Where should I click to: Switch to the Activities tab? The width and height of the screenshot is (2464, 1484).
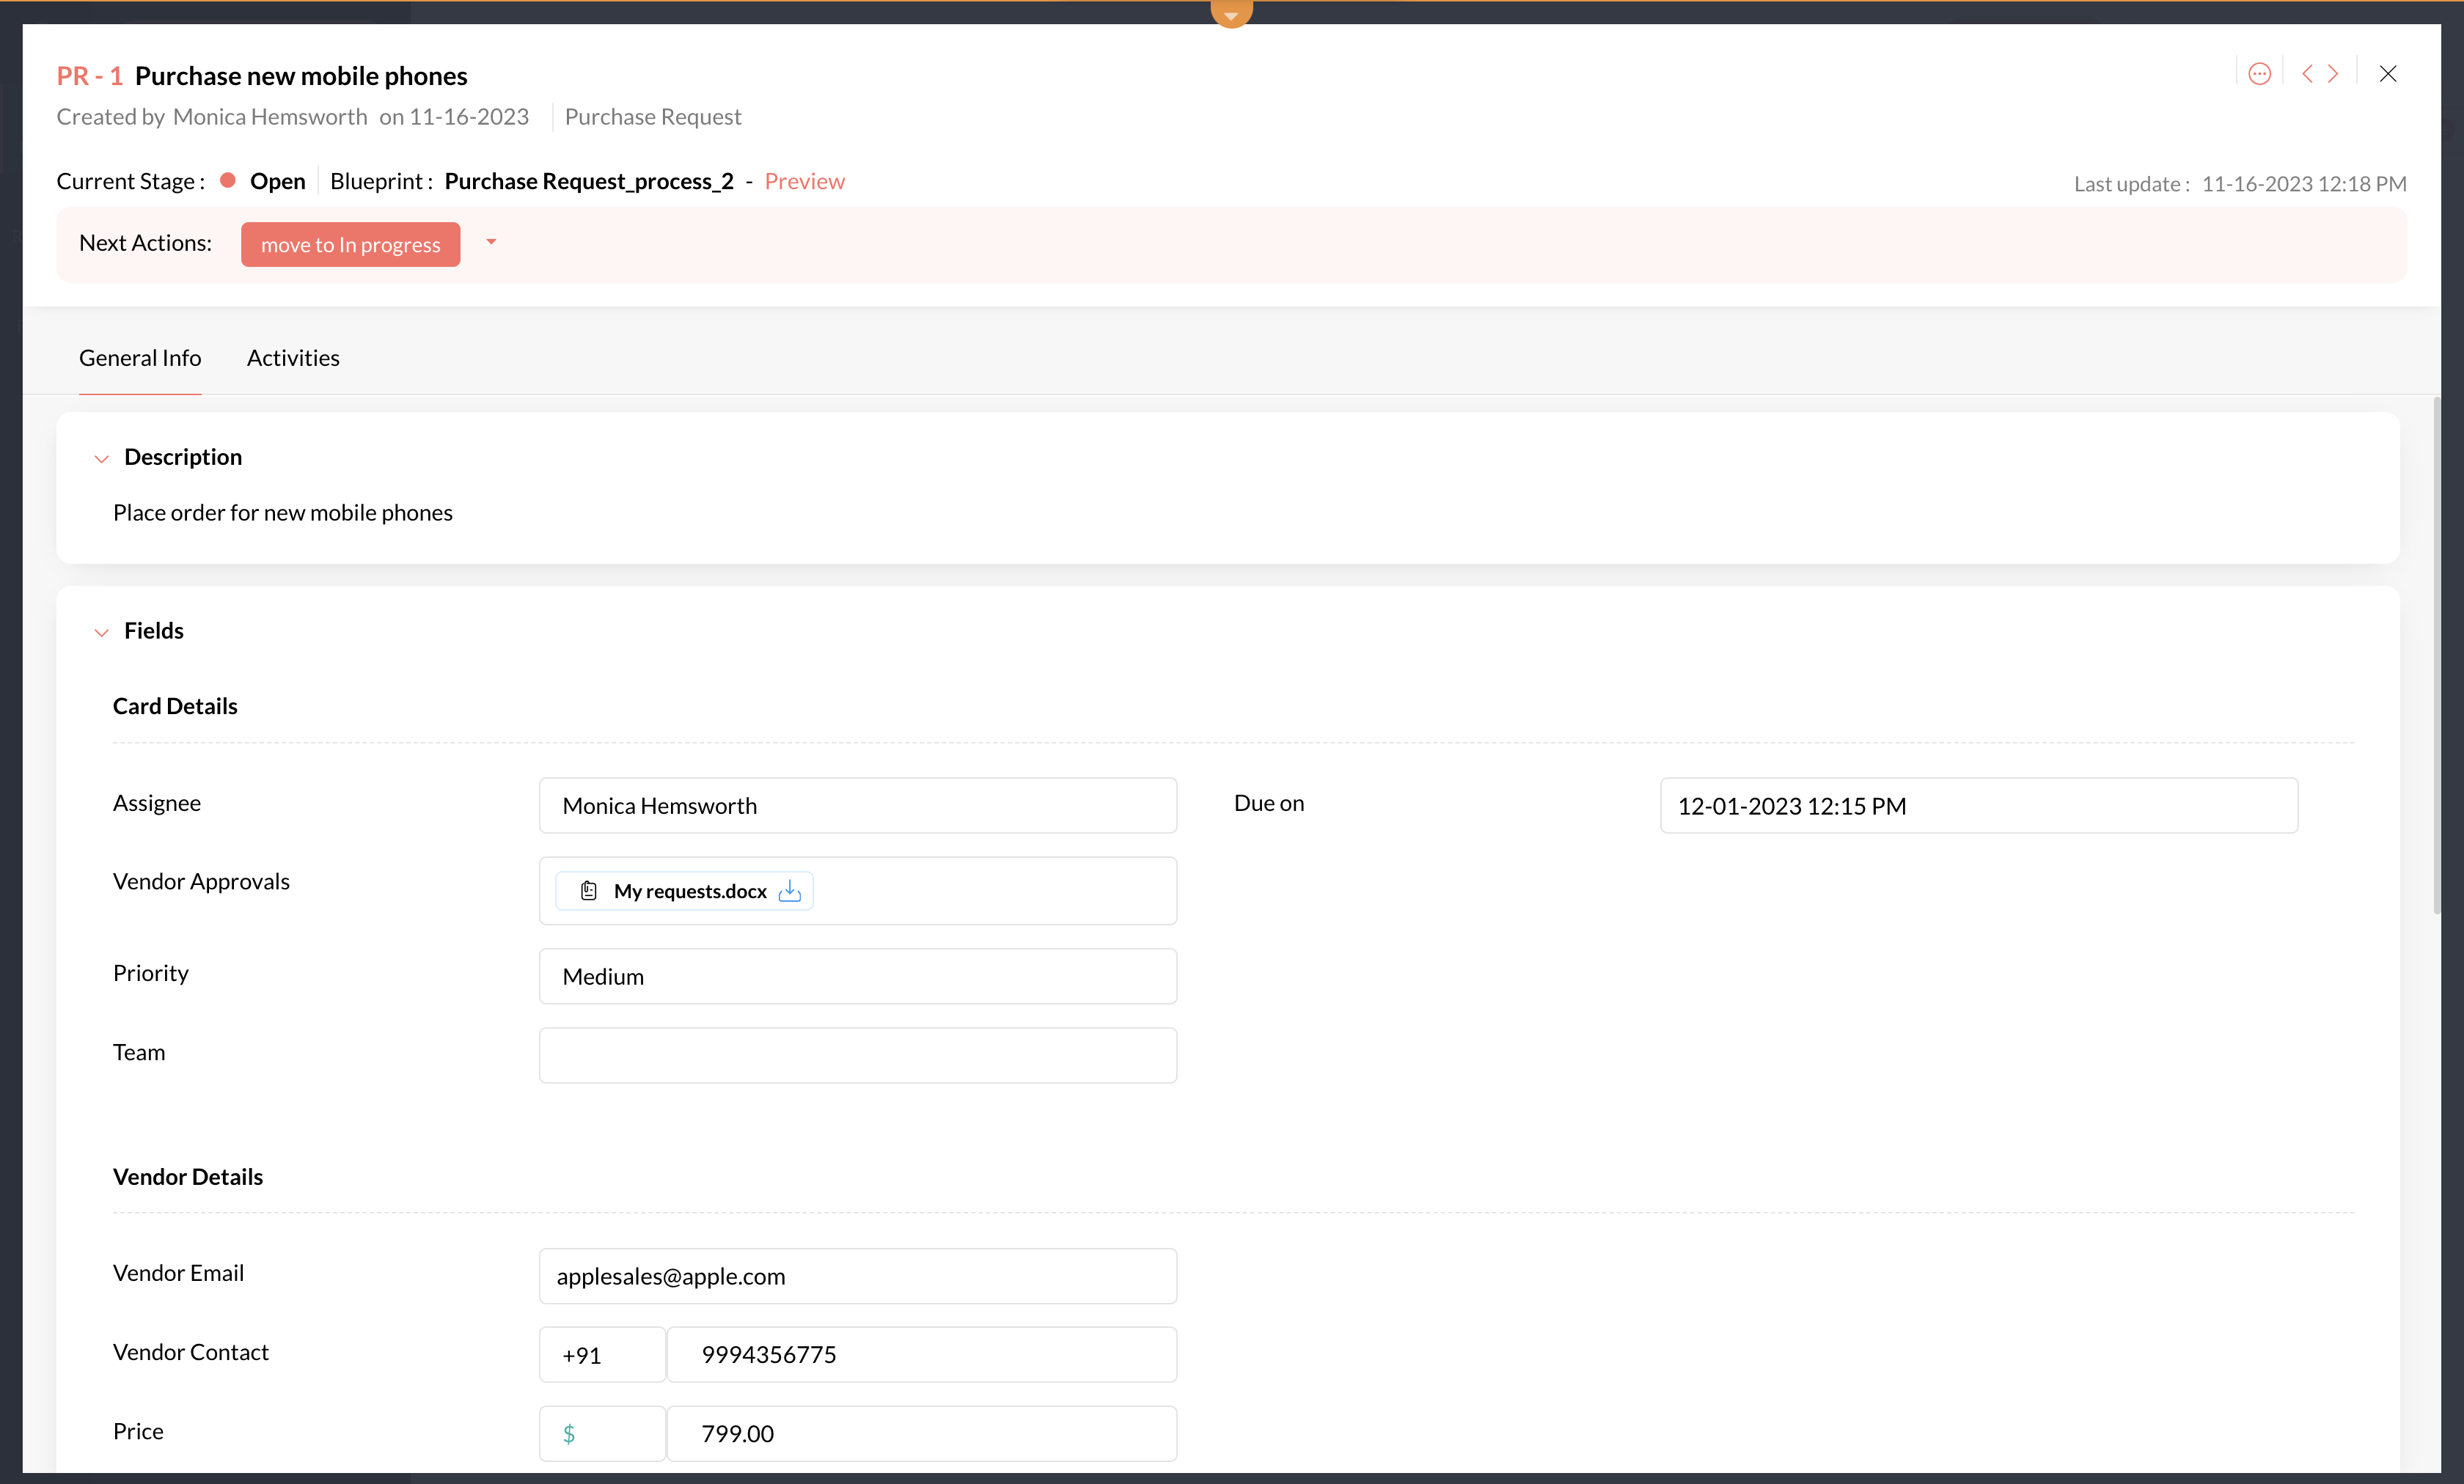[x=293, y=358]
